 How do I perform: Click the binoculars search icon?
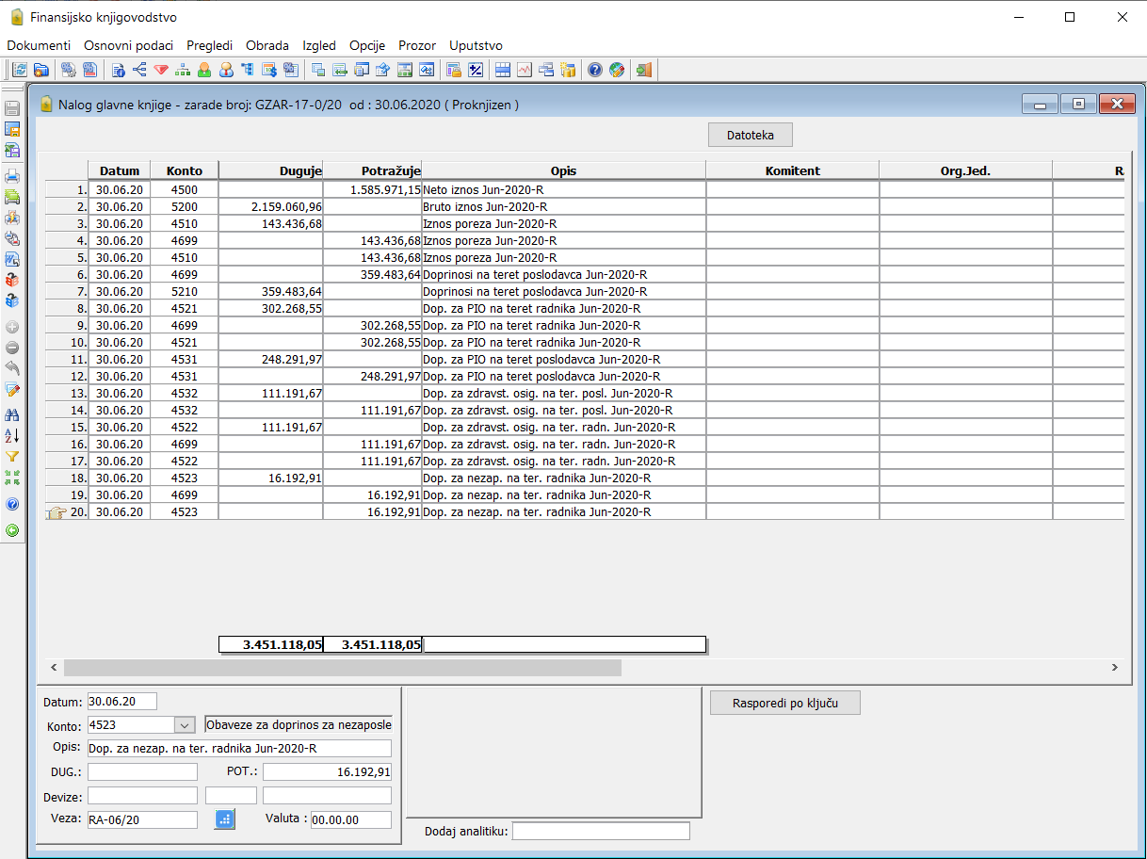(12, 414)
